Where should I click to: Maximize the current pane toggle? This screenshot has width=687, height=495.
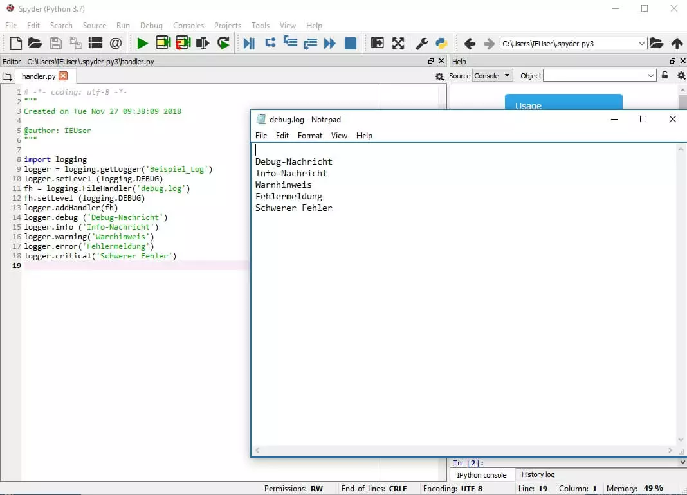(x=378, y=43)
